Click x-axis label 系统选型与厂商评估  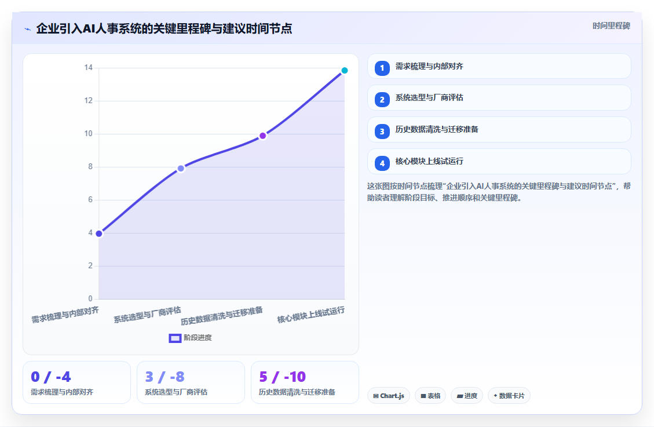[x=148, y=315]
